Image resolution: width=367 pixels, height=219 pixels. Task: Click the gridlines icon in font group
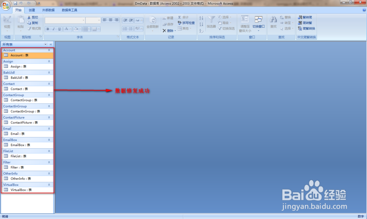coord(86,29)
